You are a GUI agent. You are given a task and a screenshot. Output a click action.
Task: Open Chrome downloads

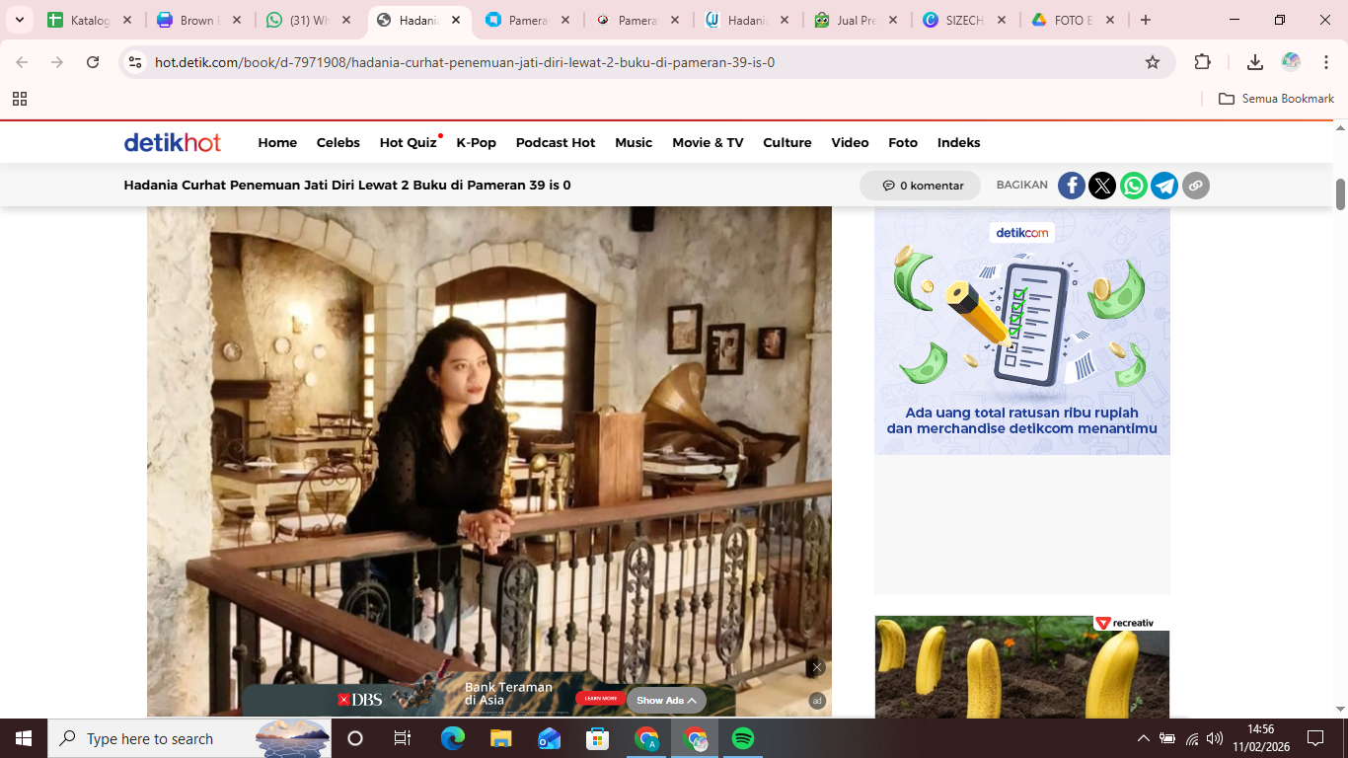pyautogui.click(x=1255, y=62)
